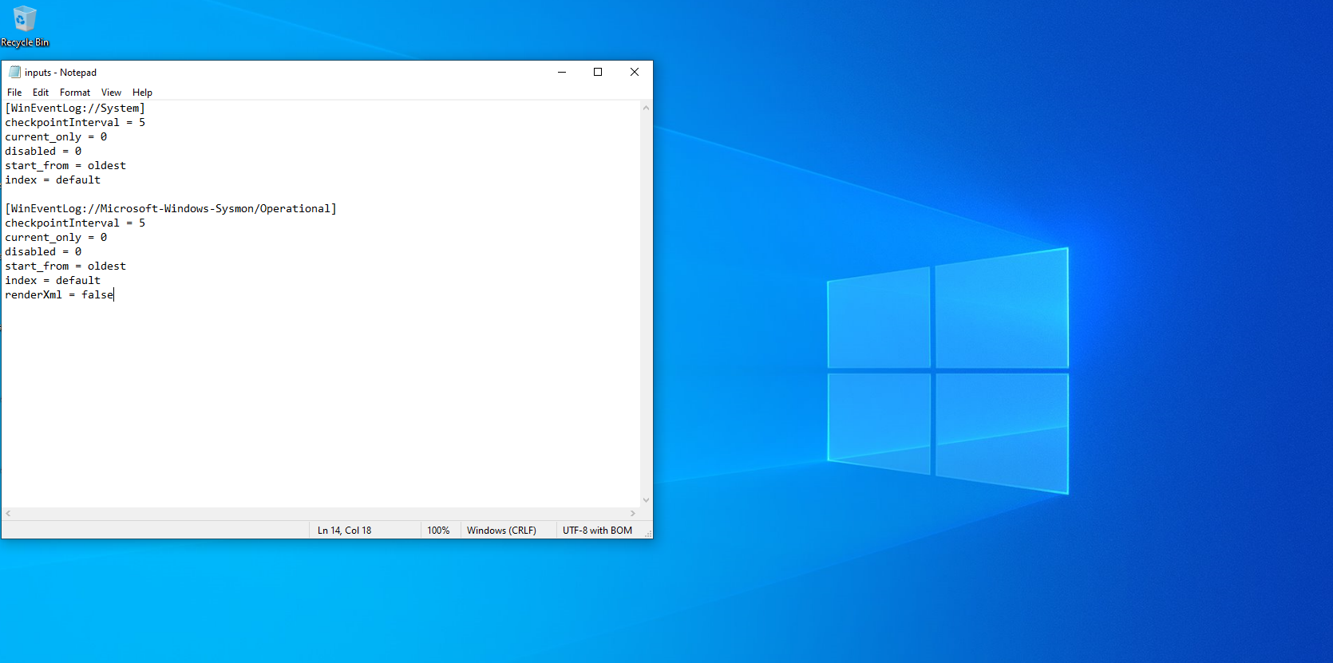Open the Format menu

click(x=75, y=93)
